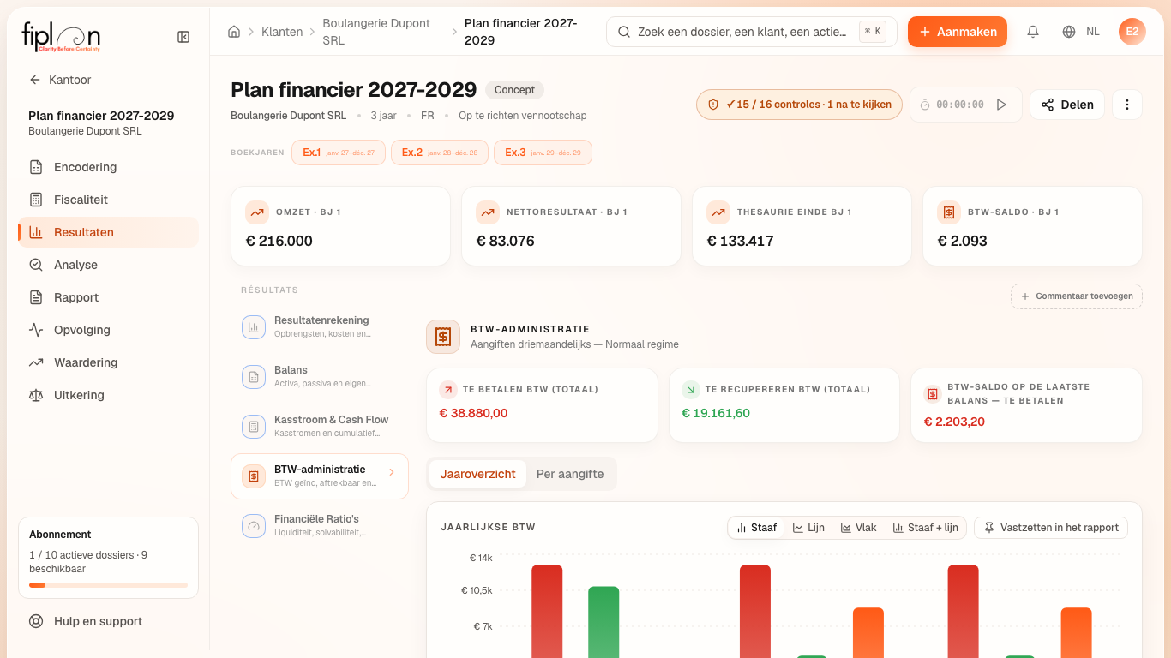The image size is (1171, 658).
Task: Add a comment via Commentaar toevoegen
Action: click(x=1077, y=296)
